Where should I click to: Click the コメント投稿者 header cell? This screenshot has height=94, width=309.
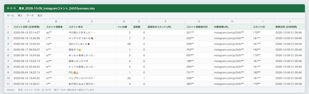click(x=56, y=27)
